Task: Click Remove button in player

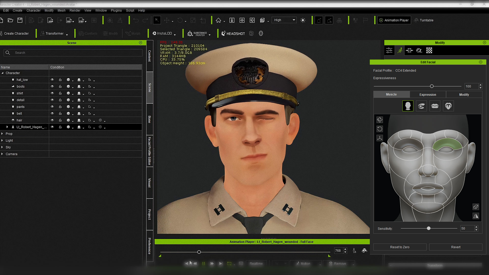Action: click(337, 264)
